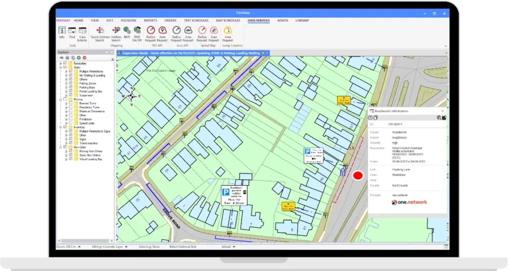Uncheck the Parking Bays layer checkbox
This screenshot has width=508, height=271.
tap(70, 88)
